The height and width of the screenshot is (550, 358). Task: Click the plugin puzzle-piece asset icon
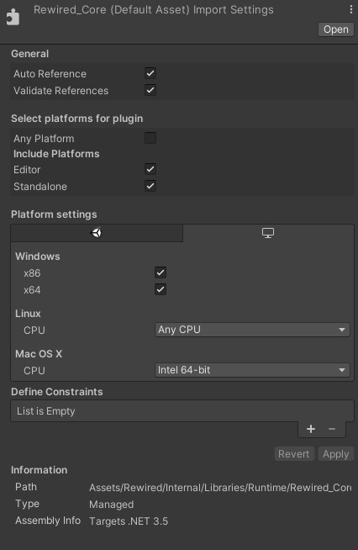click(x=13, y=17)
